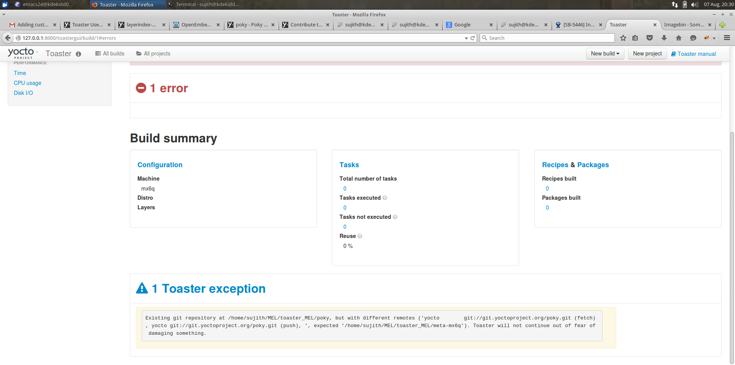
Task: Switch to the layerindex tab
Action: (142, 25)
